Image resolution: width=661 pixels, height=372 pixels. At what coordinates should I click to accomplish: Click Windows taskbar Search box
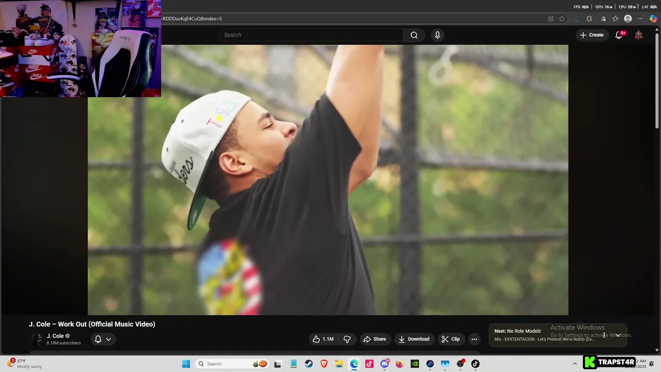(232, 364)
